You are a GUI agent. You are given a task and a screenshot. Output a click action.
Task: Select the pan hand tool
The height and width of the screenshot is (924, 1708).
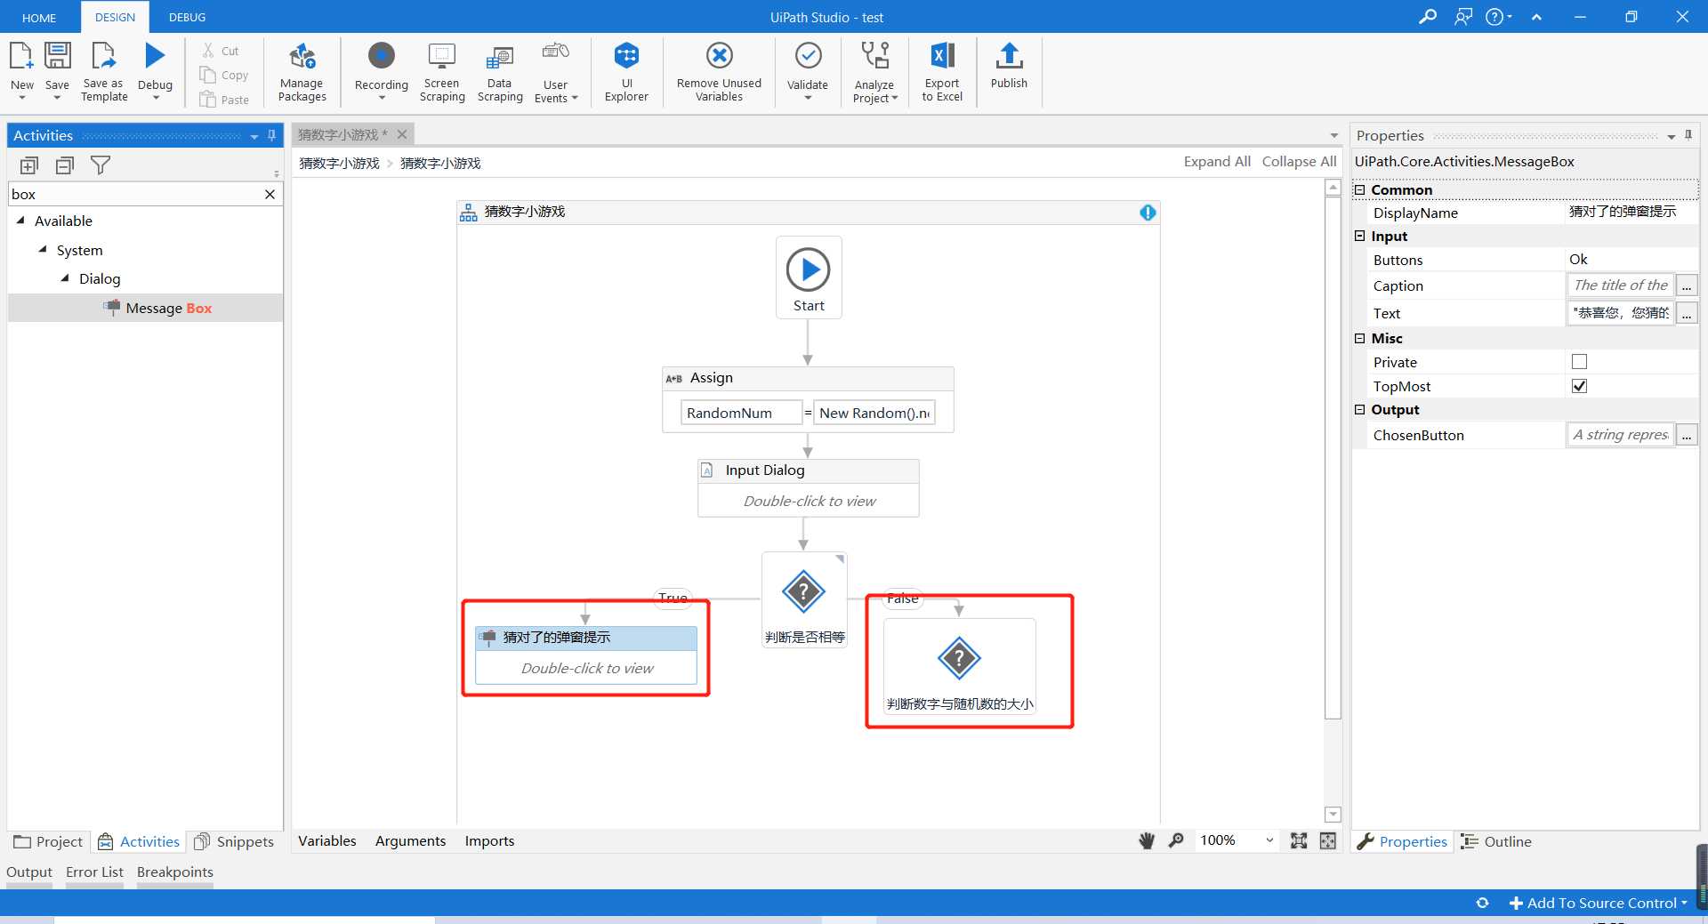coord(1147,840)
